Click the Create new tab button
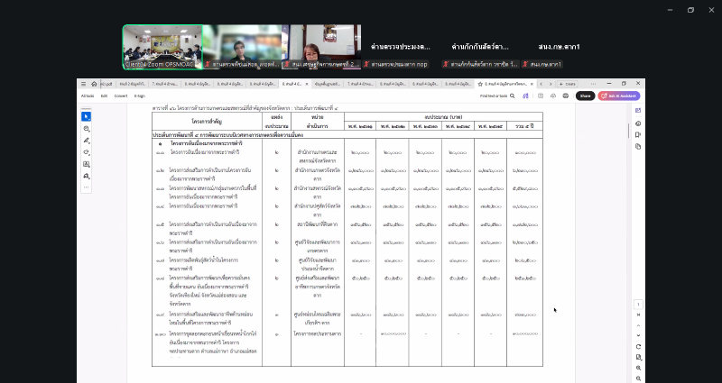The image size is (722, 383). pyautogui.click(x=568, y=84)
